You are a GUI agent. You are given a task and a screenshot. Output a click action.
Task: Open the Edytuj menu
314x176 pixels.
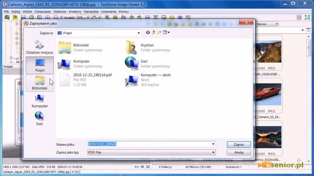click(x=16, y=12)
